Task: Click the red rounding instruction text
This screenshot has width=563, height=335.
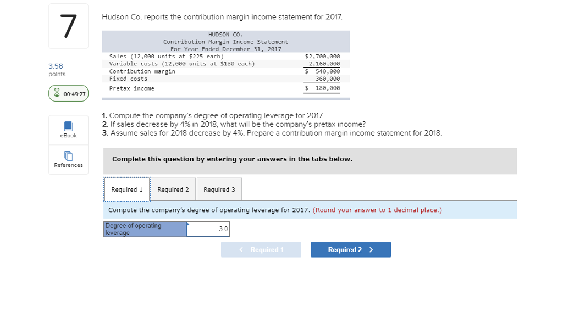Action: (x=377, y=210)
